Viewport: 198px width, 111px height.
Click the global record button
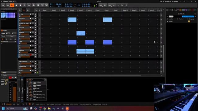[x=20, y=5]
